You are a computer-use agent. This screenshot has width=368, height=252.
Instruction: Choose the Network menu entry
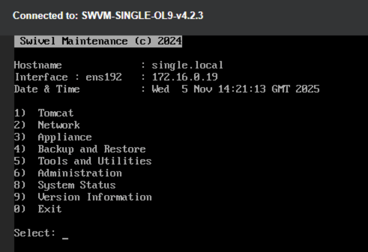[x=58, y=125]
